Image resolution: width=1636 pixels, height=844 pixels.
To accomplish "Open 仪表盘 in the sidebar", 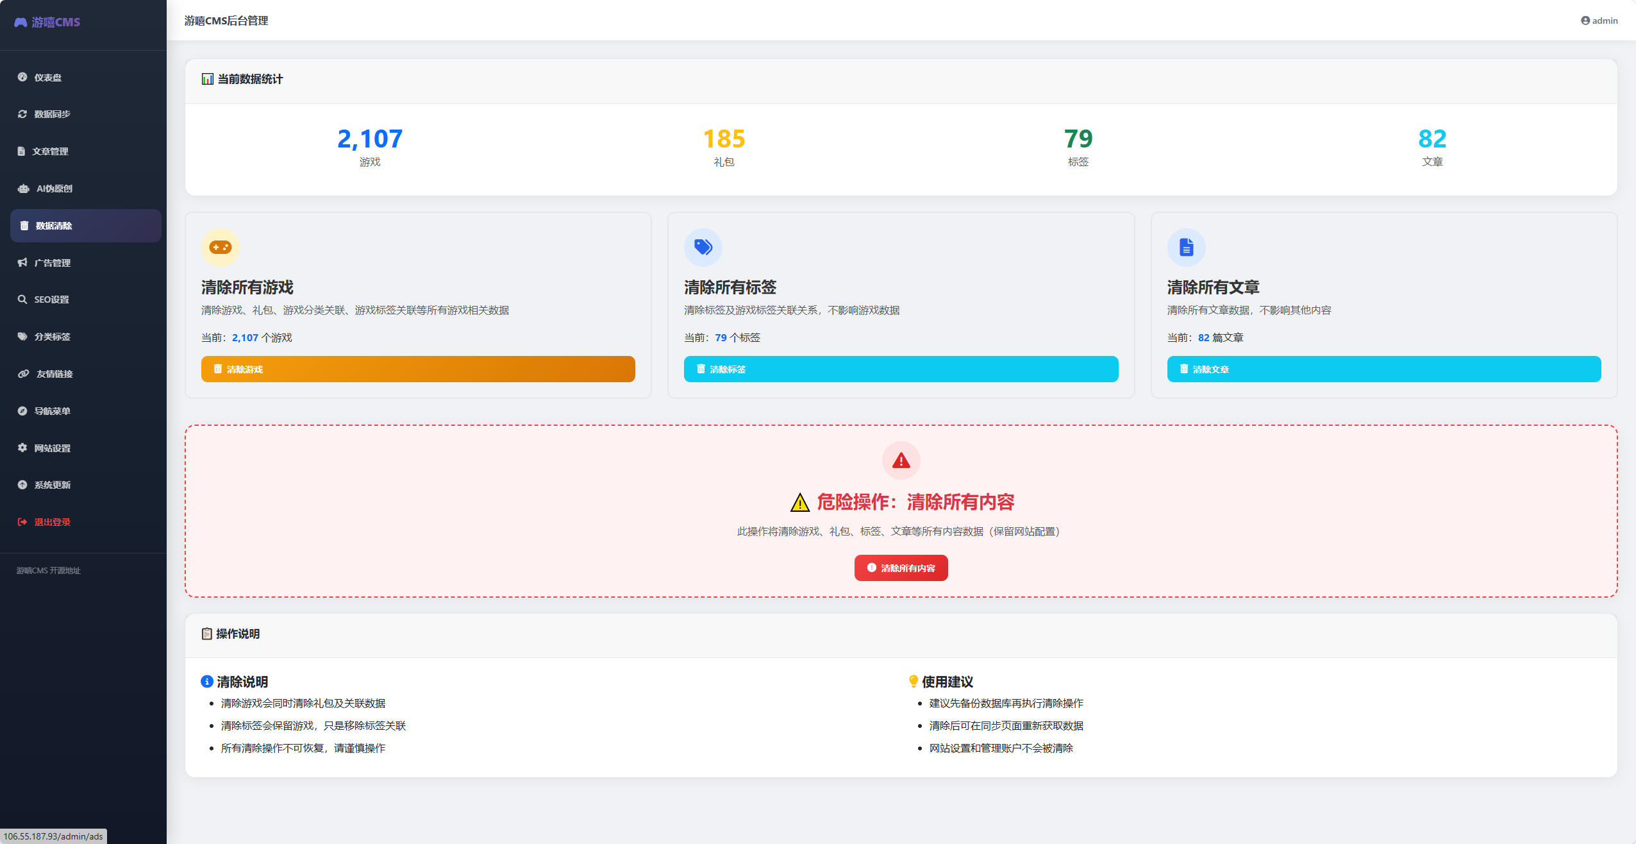I will coord(86,78).
